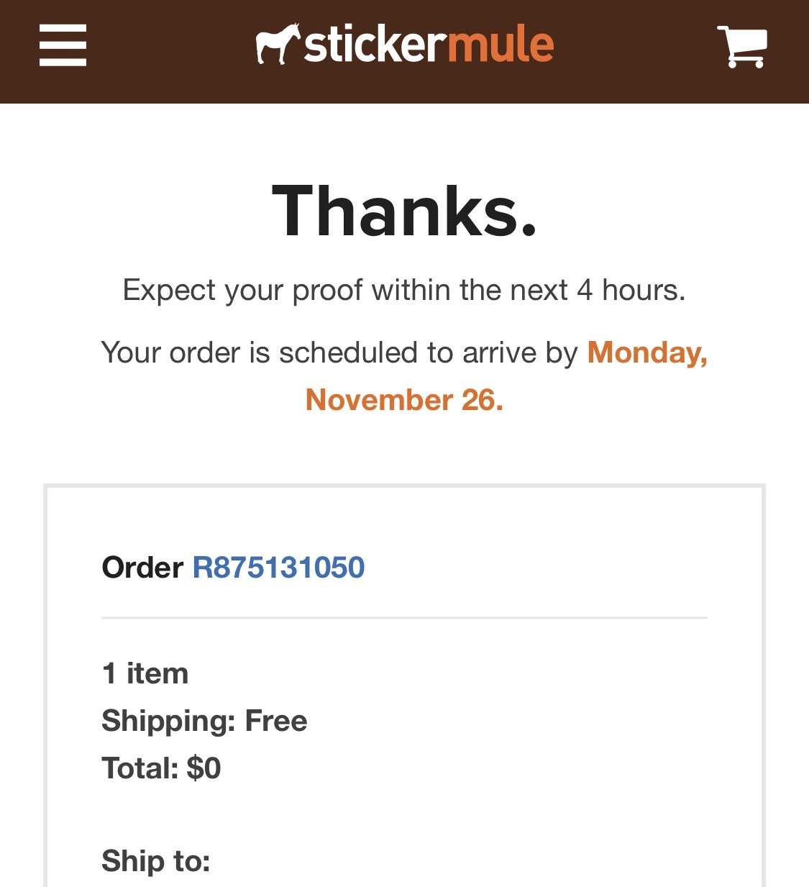Viewport: 809px width, 887px height.
Task: Click the white "sticker" part of logo
Action: click(x=372, y=45)
